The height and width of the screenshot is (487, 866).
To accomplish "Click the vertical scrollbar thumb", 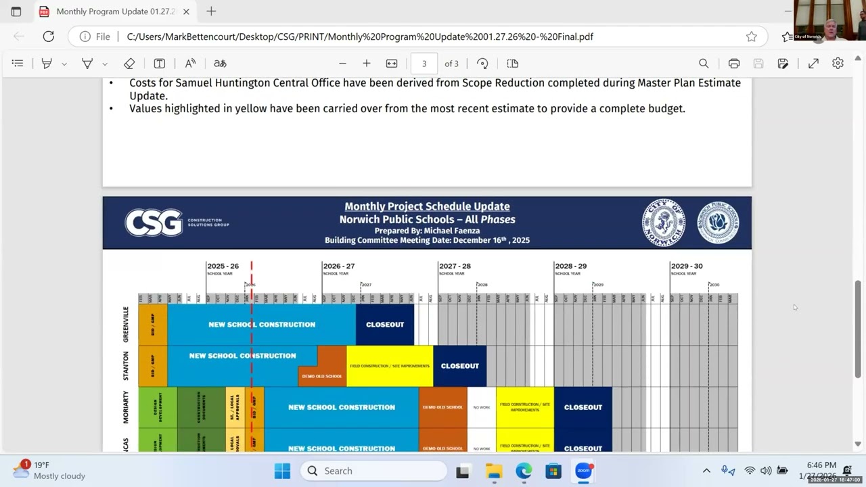I will pos(858,329).
